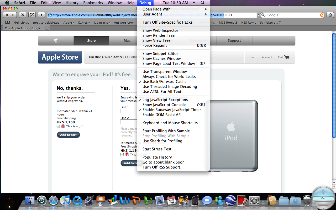Open the Trash in the Dock
The image size is (336, 210).
[x=307, y=201]
